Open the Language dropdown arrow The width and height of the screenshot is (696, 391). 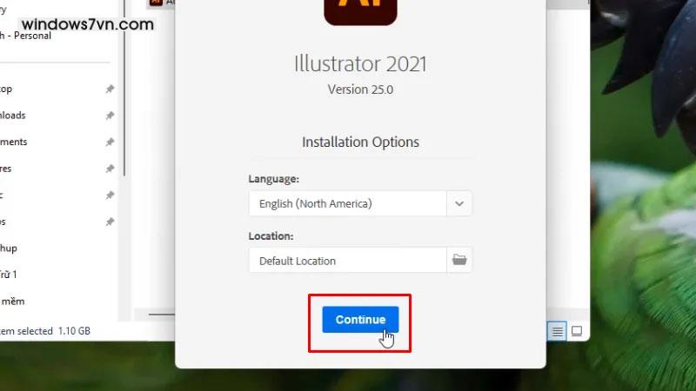click(459, 203)
